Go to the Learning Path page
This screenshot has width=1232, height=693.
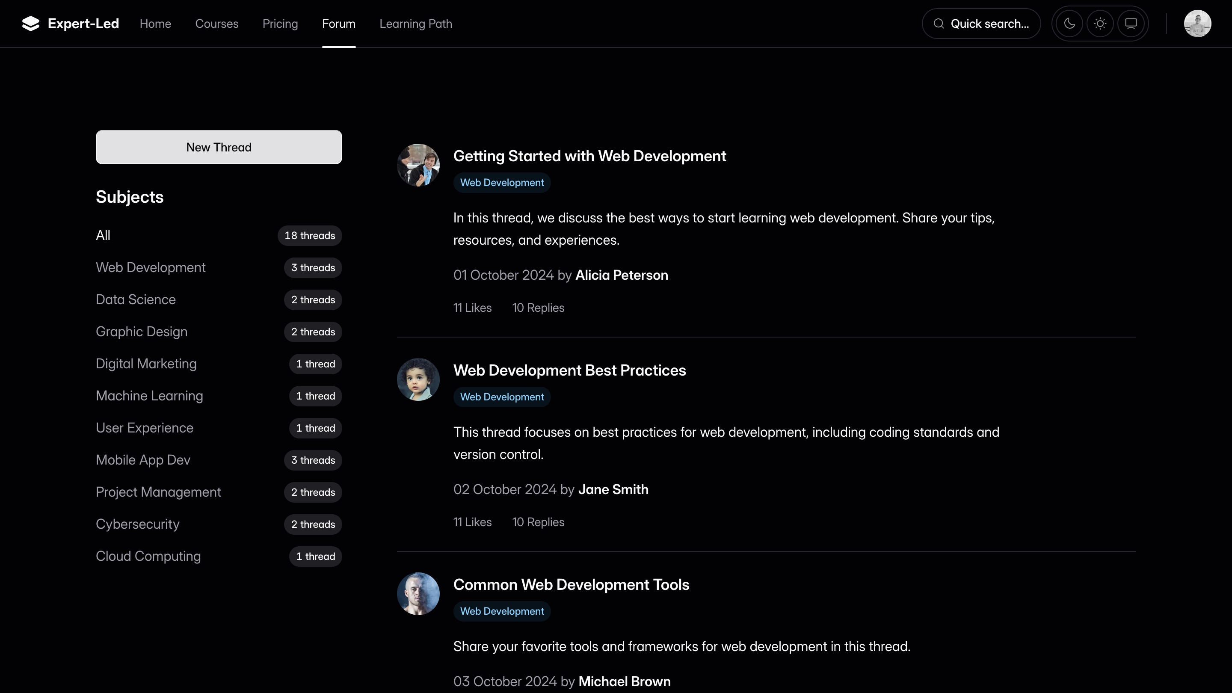point(416,24)
